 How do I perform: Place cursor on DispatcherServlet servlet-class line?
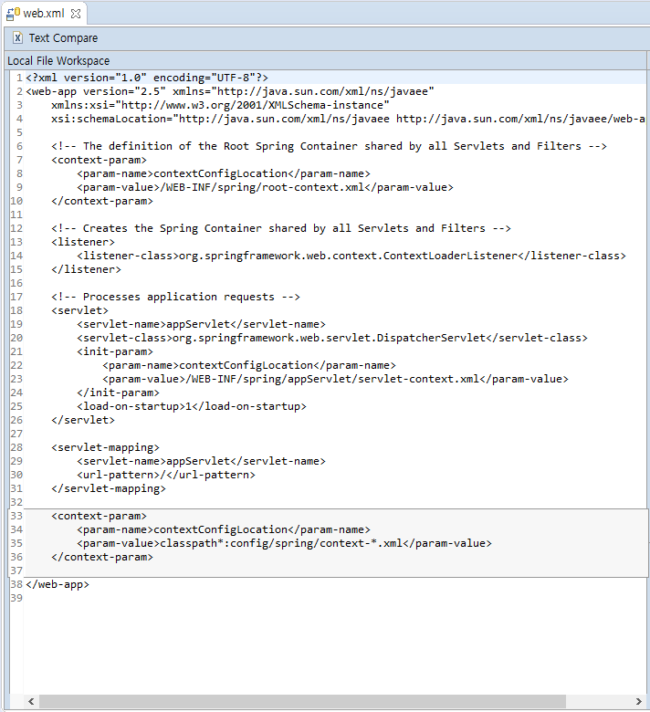pos(332,338)
